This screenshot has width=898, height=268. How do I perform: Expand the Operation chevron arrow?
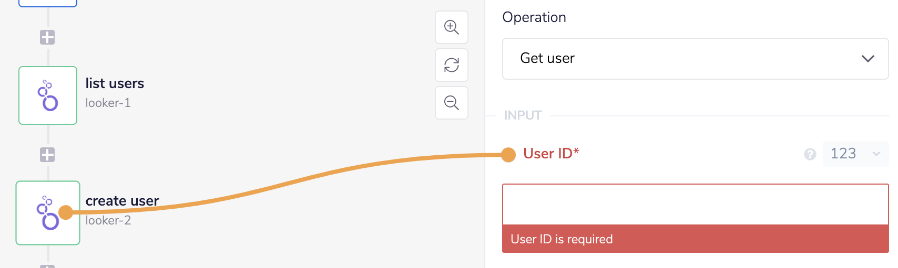(x=868, y=59)
